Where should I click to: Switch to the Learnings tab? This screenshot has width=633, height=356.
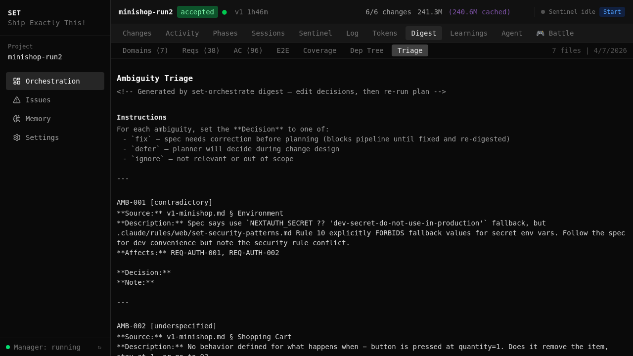[x=469, y=33]
